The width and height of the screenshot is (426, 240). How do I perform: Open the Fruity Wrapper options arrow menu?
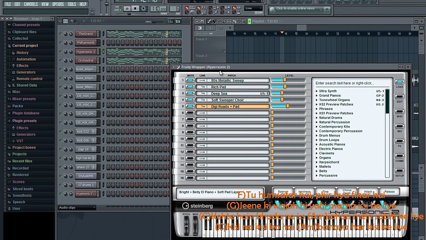point(174,67)
